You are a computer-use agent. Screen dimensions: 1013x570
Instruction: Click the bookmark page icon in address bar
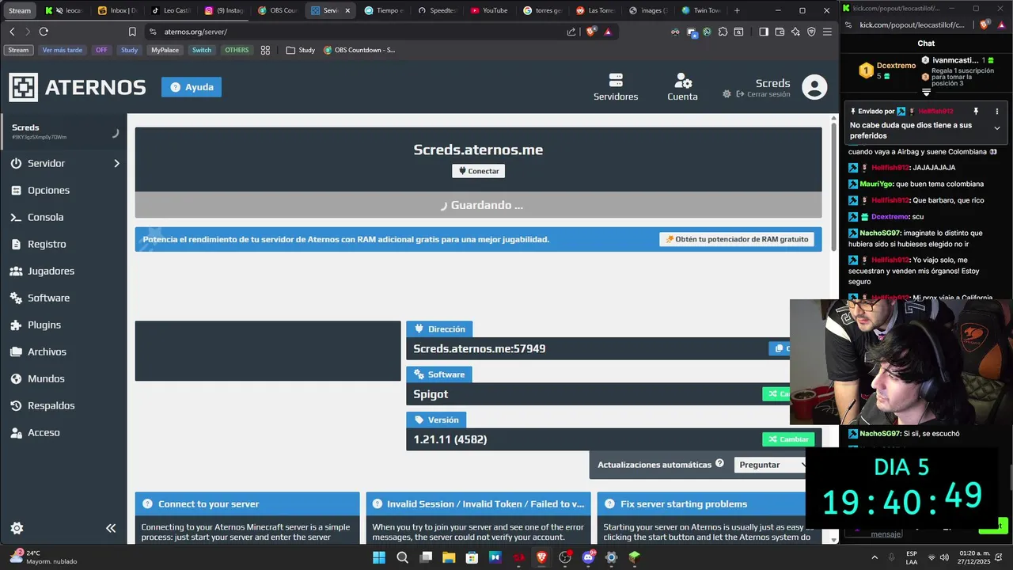[132, 32]
